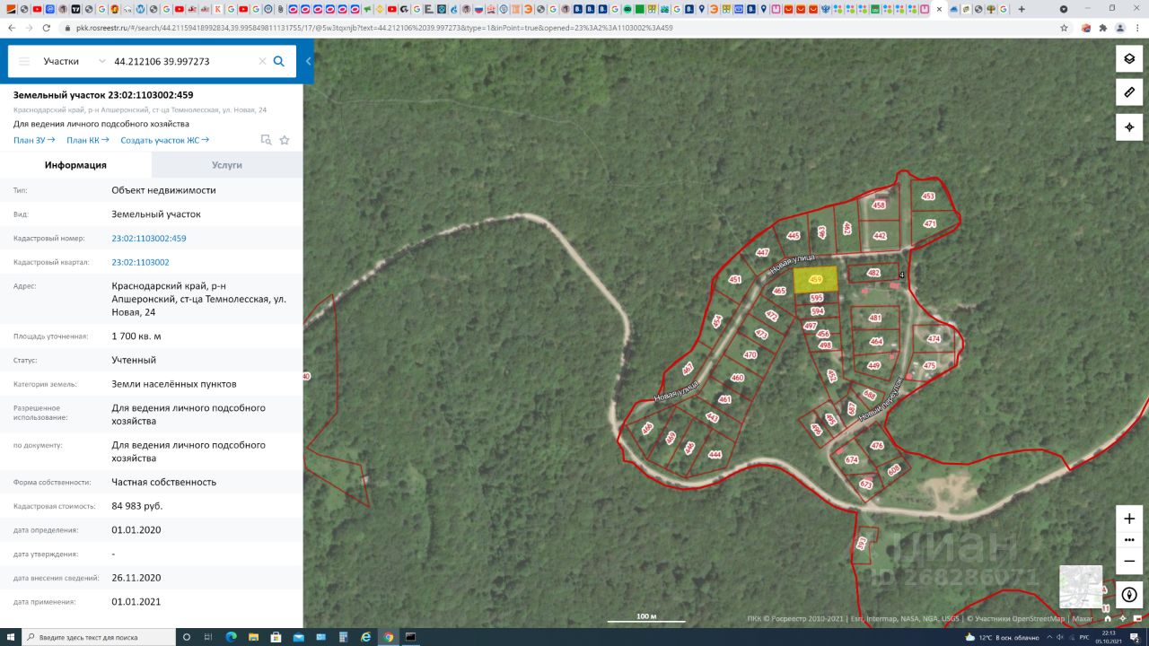Switch to the Информация tab
Viewport: 1149px width, 646px height.
click(x=76, y=165)
